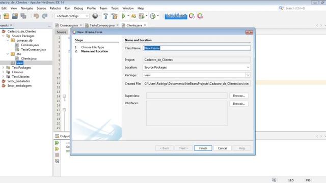This screenshot has width=326, height=183.
Task: Click the Build Project hammer icon
Action: (105, 16)
